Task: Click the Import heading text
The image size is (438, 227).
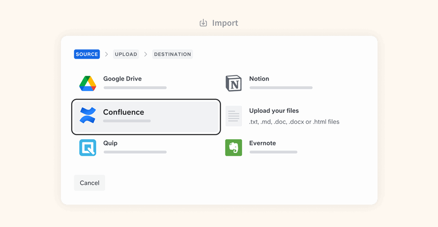Action: tap(225, 23)
